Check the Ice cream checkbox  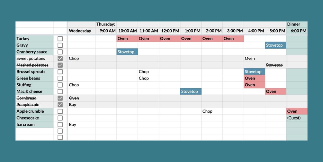[60, 124]
